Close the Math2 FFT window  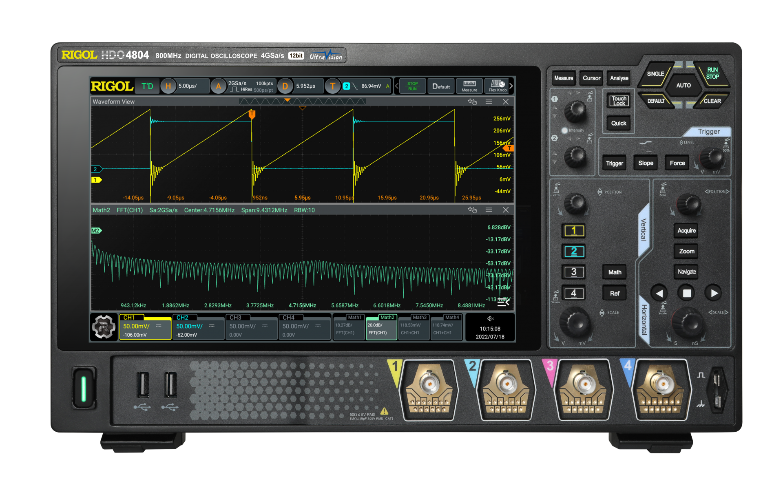click(506, 210)
